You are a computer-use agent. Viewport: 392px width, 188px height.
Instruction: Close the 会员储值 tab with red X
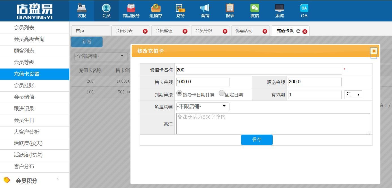[185, 31]
